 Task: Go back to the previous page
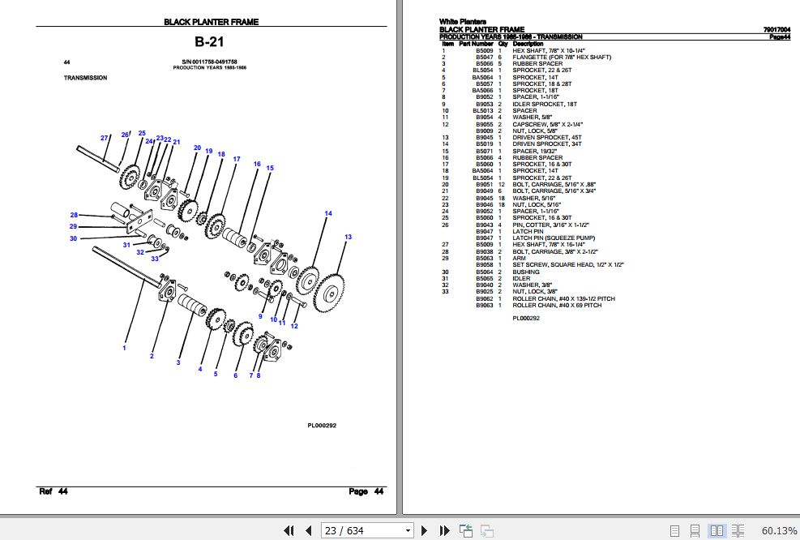309,530
